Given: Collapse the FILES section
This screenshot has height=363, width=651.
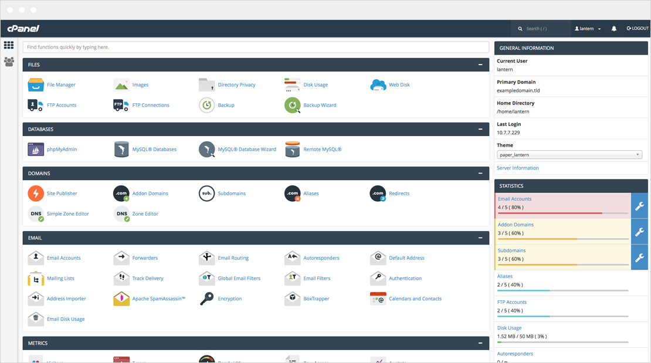Looking at the screenshot, I should pyautogui.click(x=481, y=65).
